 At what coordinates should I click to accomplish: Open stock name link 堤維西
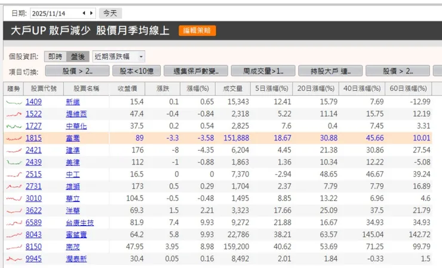point(76,114)
